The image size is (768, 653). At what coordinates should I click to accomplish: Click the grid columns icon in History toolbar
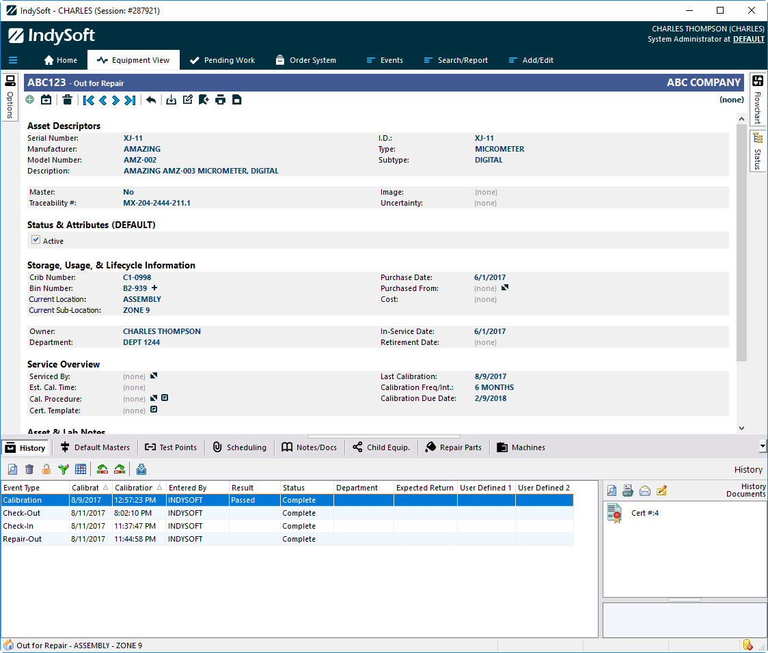[x=81, y=469]
